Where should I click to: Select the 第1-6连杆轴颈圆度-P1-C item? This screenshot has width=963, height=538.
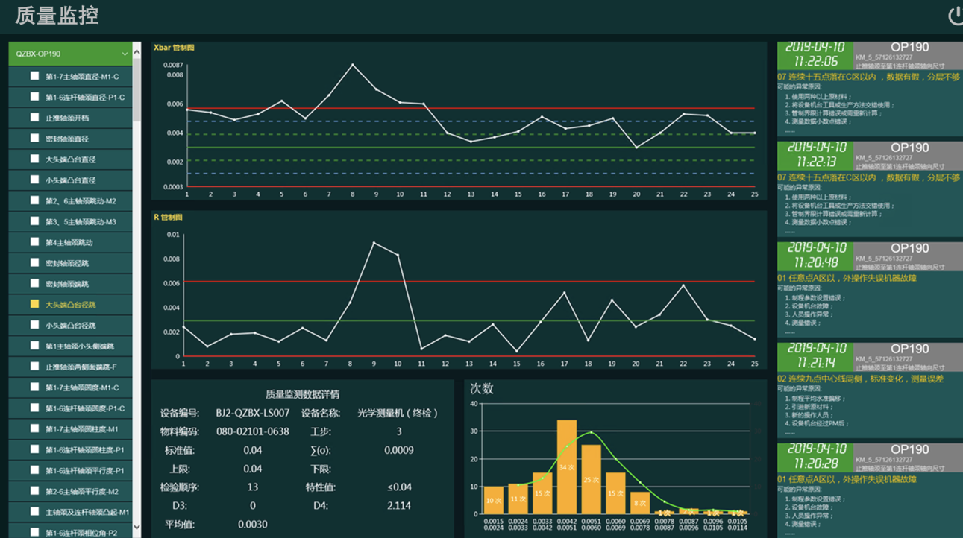coord(84,408)
